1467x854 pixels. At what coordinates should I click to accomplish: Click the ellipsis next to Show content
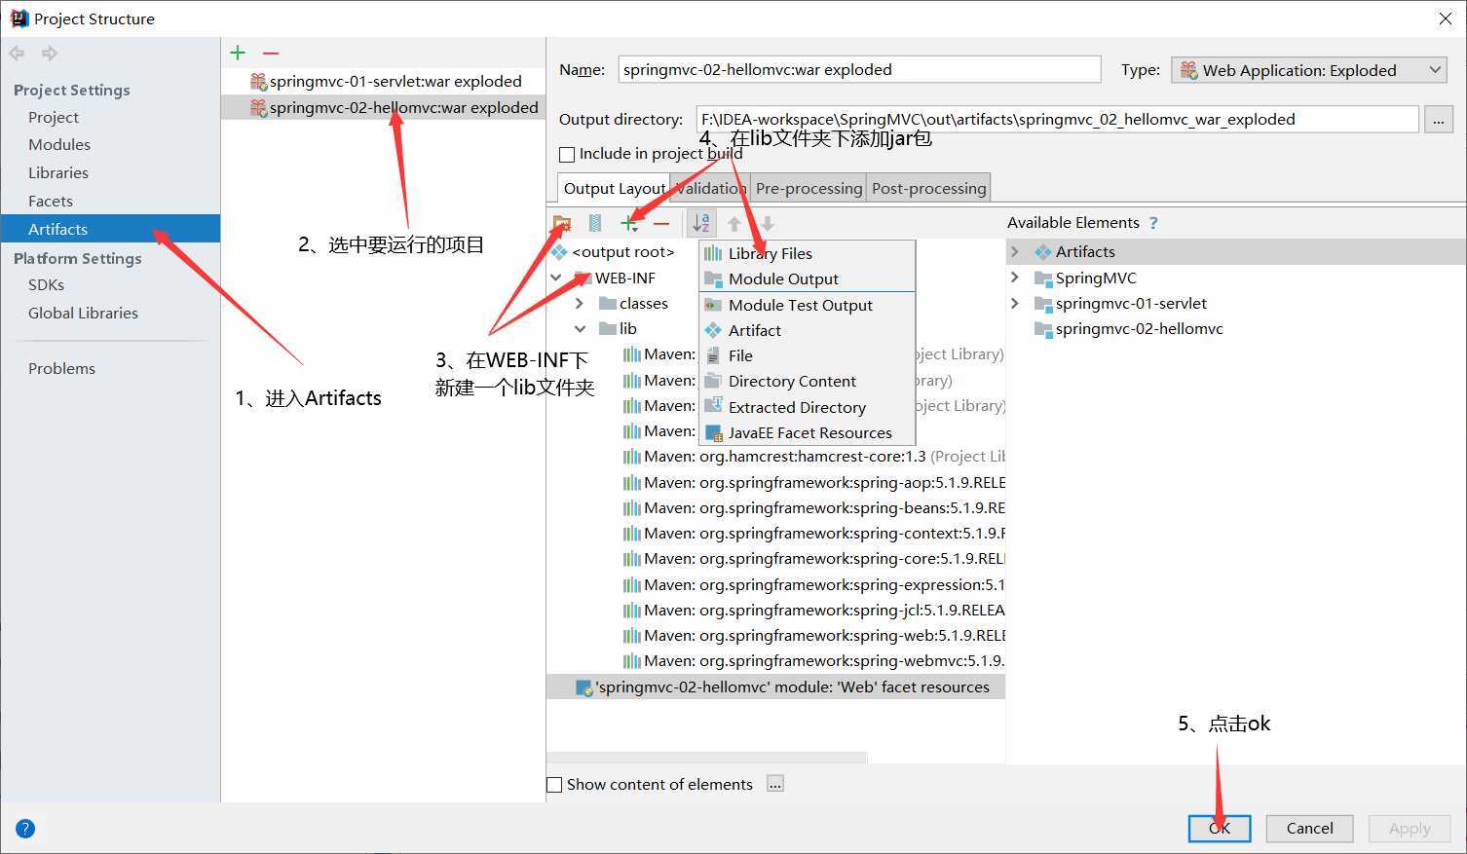click(774, 784)
